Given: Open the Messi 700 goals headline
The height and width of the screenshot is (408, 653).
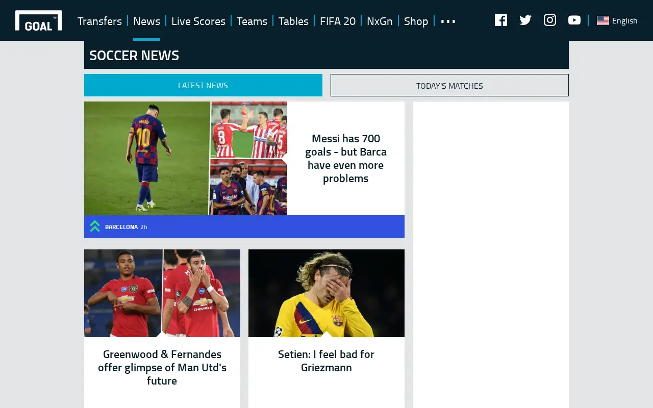Looking at the screenshot, I should [x=346, y=158].
